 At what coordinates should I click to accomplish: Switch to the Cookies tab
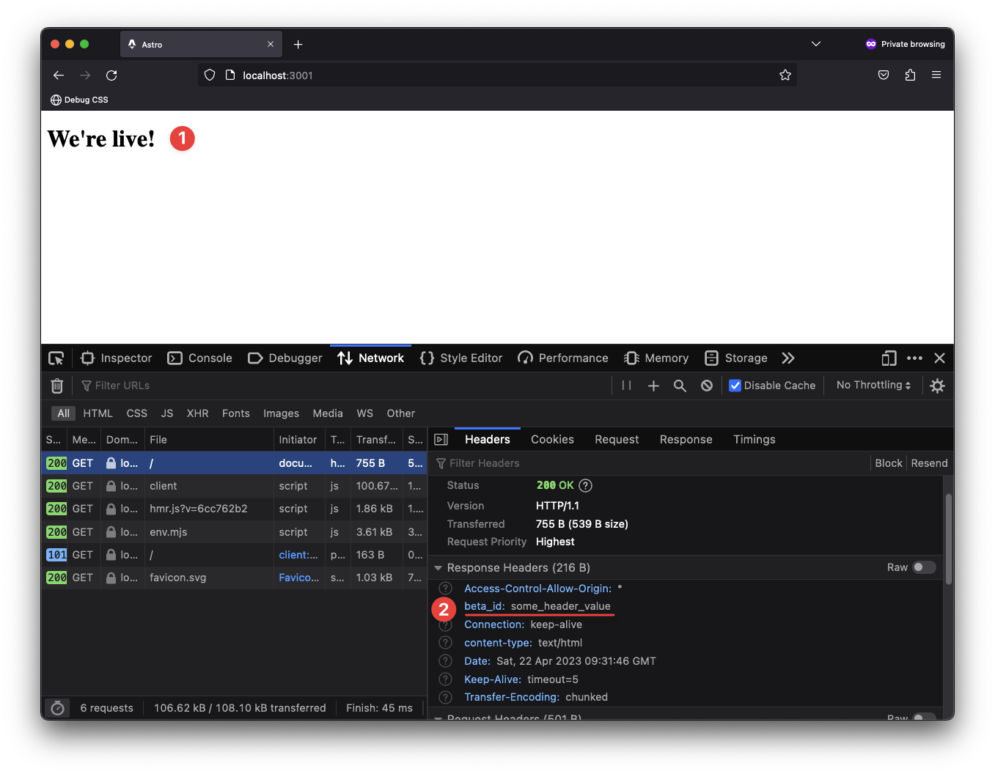click(552, 439)
